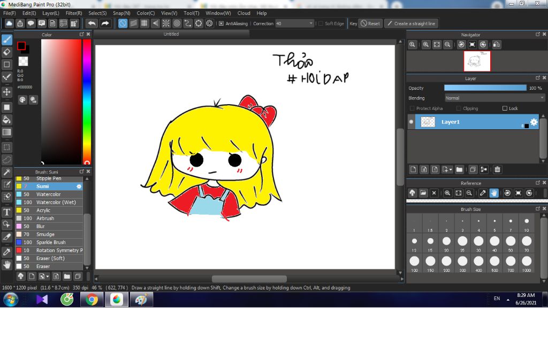Select Eraser (Soft) brush
Image resolution: width=548 pixels, height=353 pixels.
[49, 258]
